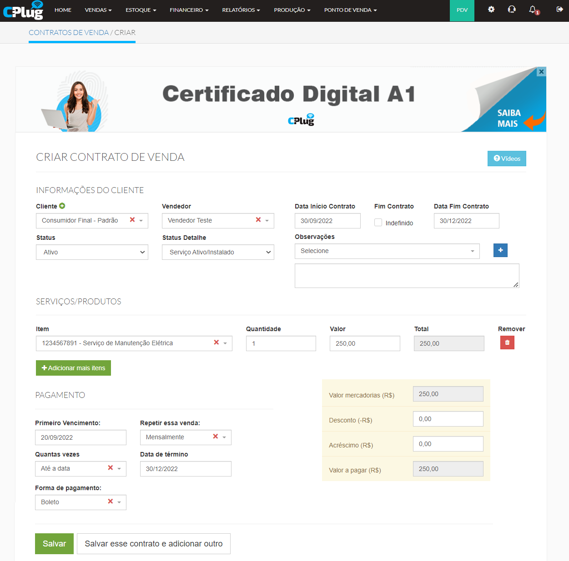
Task: Follow CONTRATOS DE VENDA breadcrumb link
Action: (69, 33)
